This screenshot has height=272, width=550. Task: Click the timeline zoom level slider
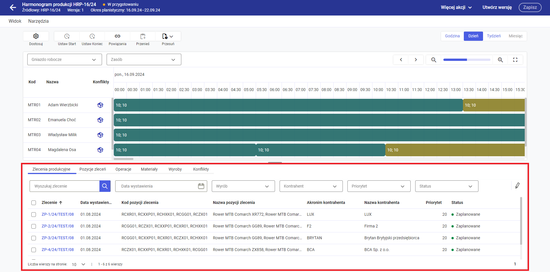tap(467, 60)
